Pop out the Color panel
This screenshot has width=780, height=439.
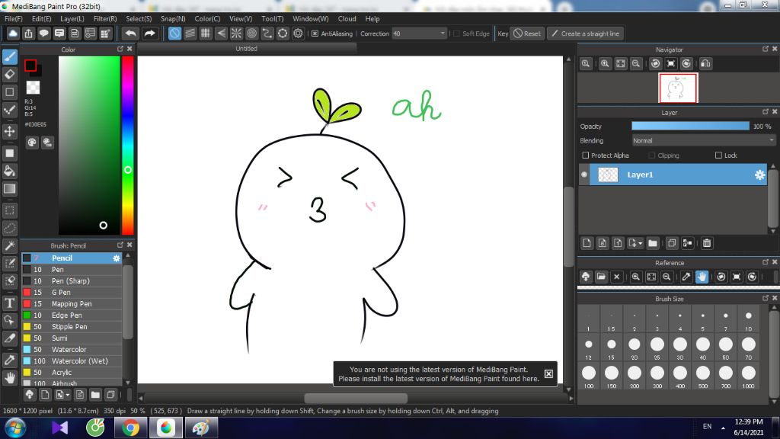coord(120,49)
